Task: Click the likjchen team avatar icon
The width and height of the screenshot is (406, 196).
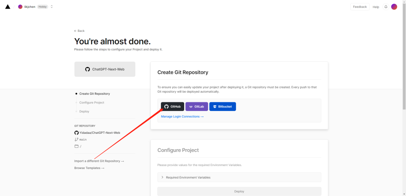Action: [x=20, y=7]
